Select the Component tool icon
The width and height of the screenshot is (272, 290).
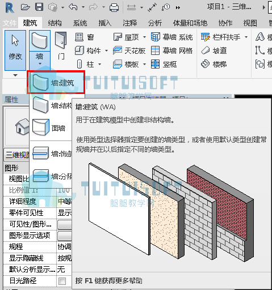(x=79, y=50)
